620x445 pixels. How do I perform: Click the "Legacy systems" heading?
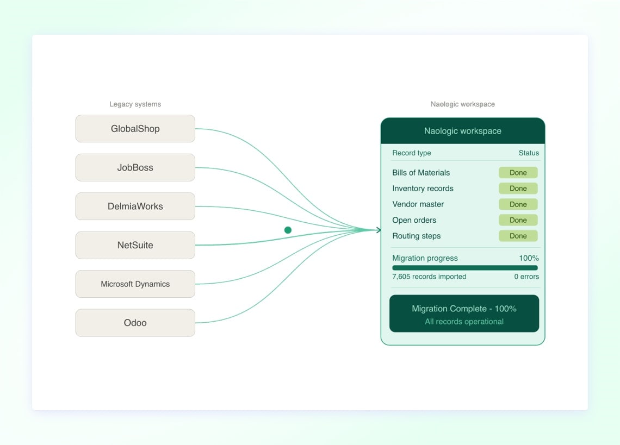tap(135, 104)
